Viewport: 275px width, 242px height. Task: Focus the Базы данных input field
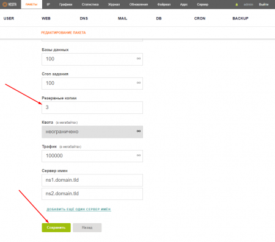pyautogui.click(x=92, y=59)
